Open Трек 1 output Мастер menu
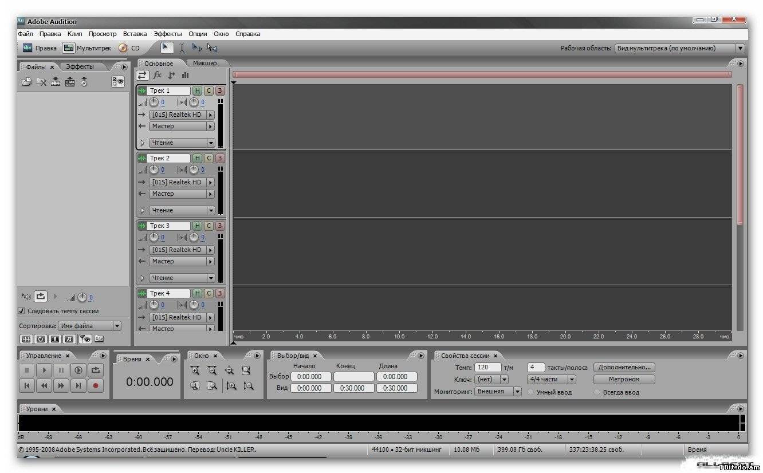 (182, 126)
